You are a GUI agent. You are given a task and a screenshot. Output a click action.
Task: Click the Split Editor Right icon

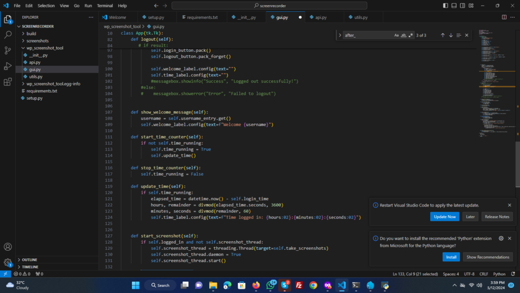click(504, 17)
